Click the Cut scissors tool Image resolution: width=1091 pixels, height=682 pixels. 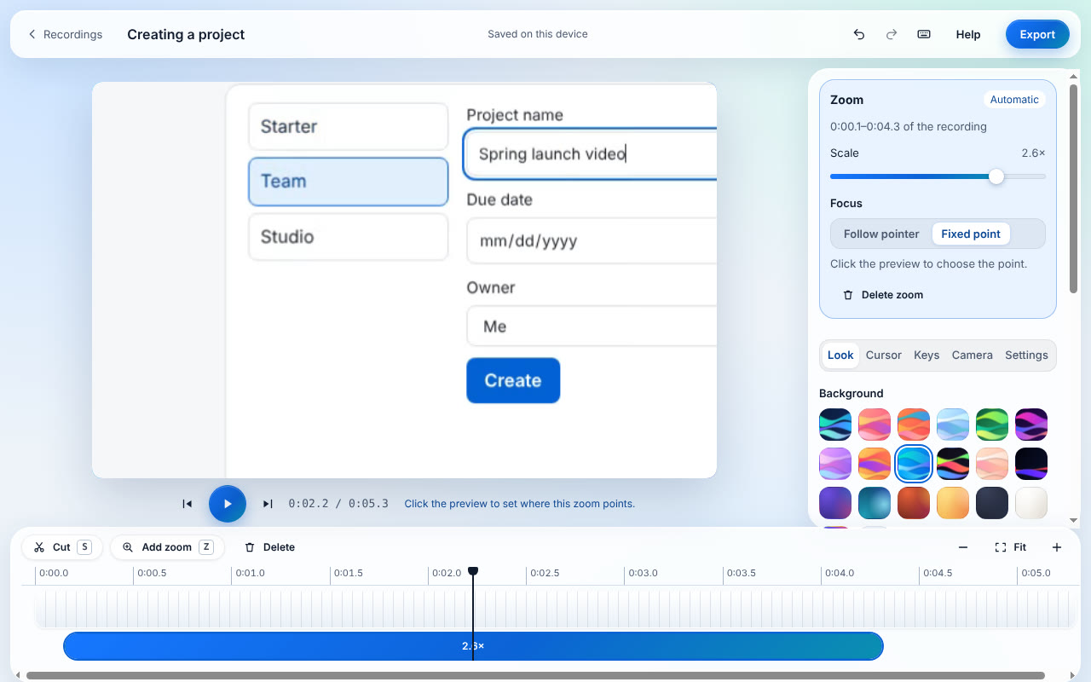click(x=62, y=547)
